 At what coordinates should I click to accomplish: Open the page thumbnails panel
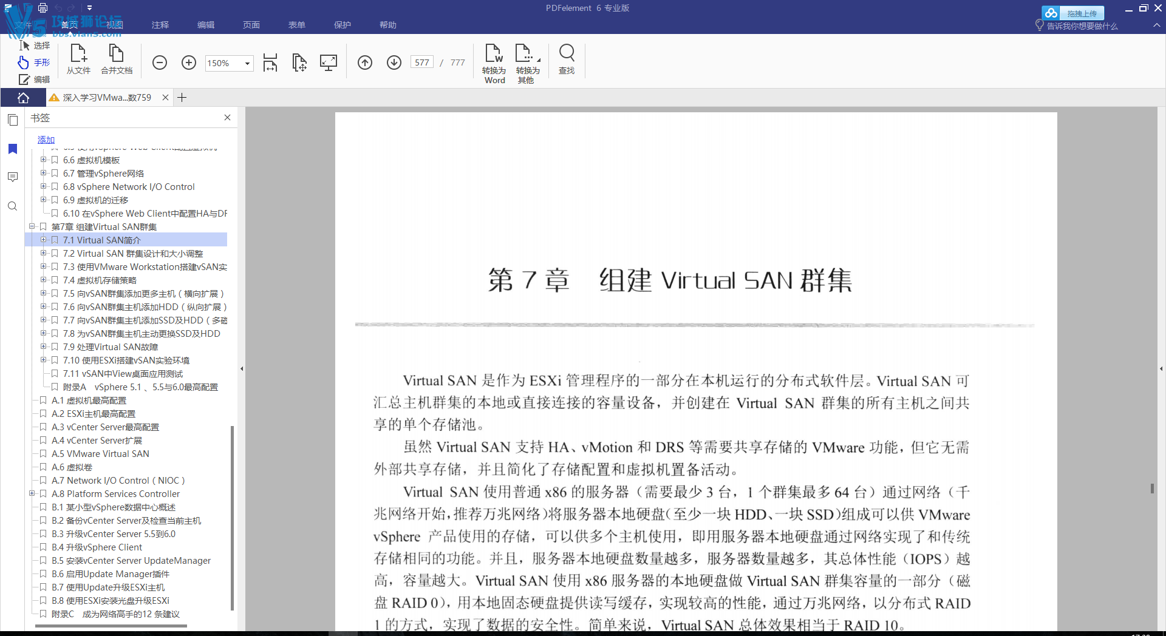tap(13, 120)
